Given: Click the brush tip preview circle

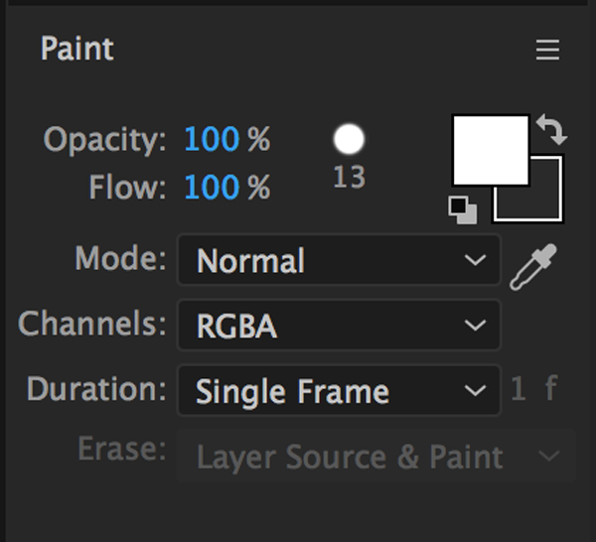Looking at the screenshot, I should tap(349, 139).
